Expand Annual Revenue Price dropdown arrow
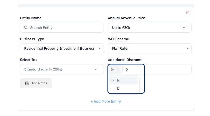This screenshot has width=210, height=116. tap(184, 28)
